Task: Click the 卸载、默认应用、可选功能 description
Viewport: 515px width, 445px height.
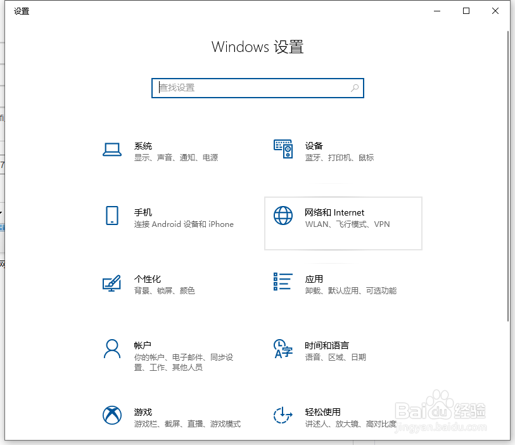Action: tap(350, 290)
